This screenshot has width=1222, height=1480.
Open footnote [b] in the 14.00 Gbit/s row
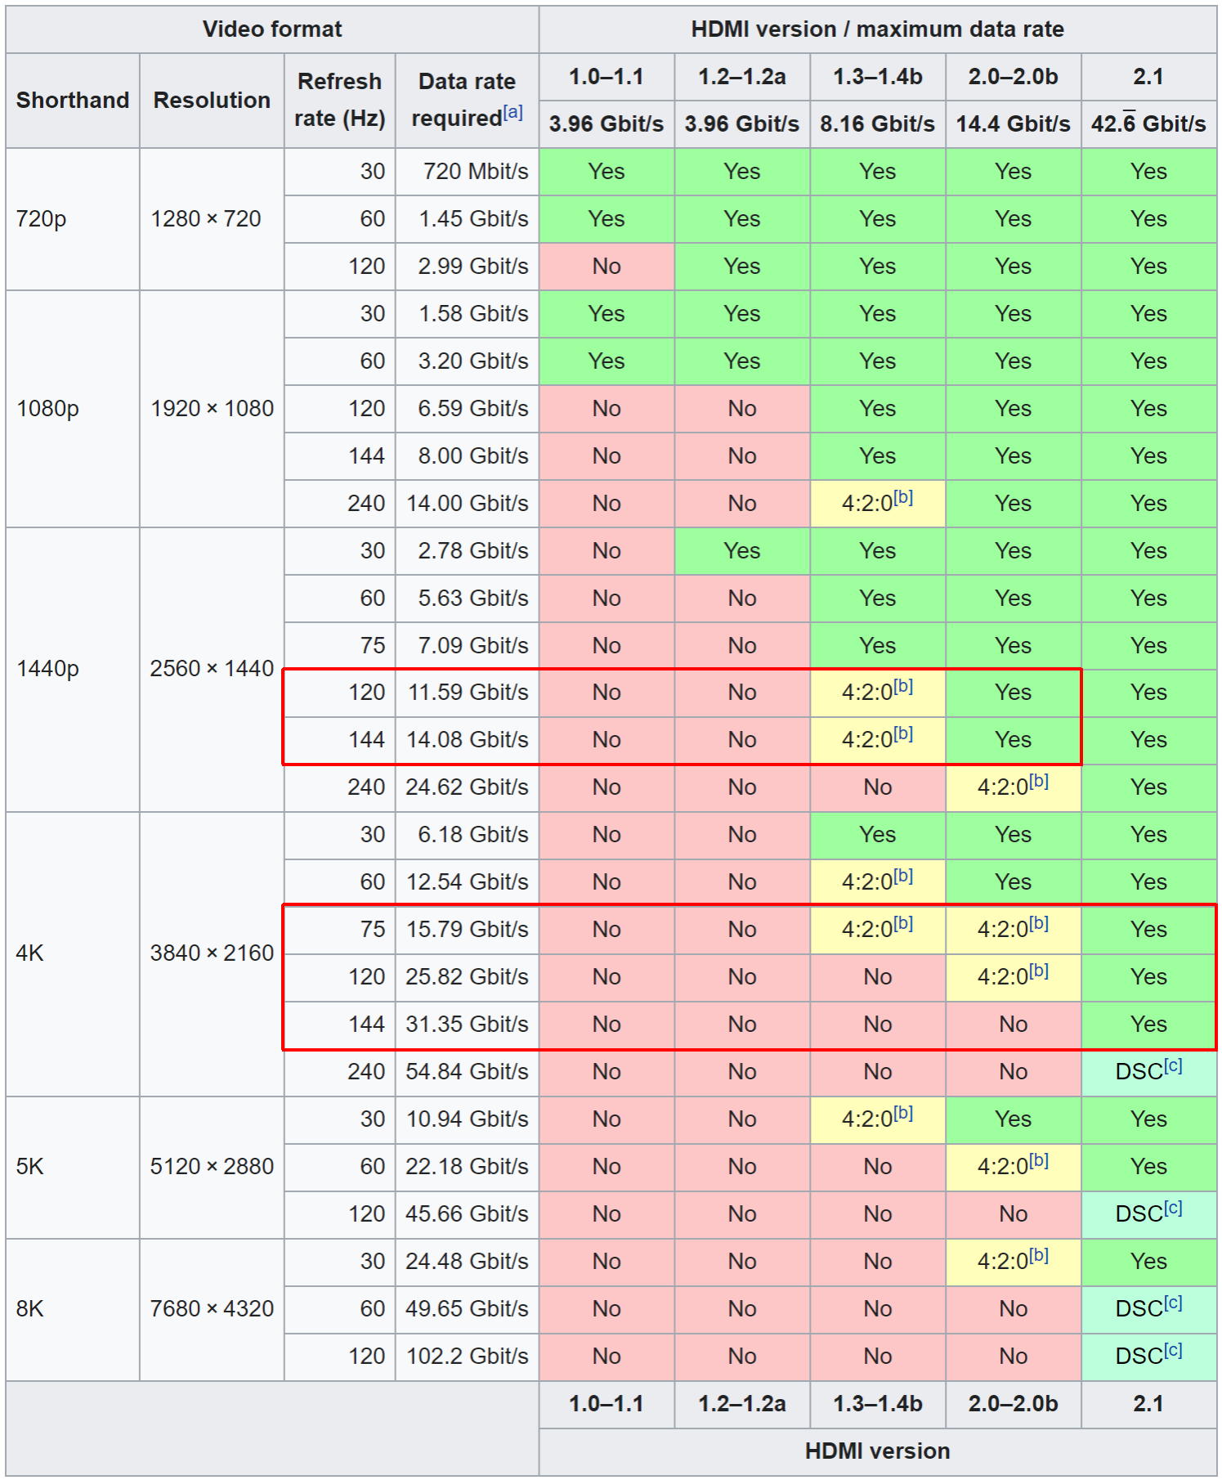point(902,497)
